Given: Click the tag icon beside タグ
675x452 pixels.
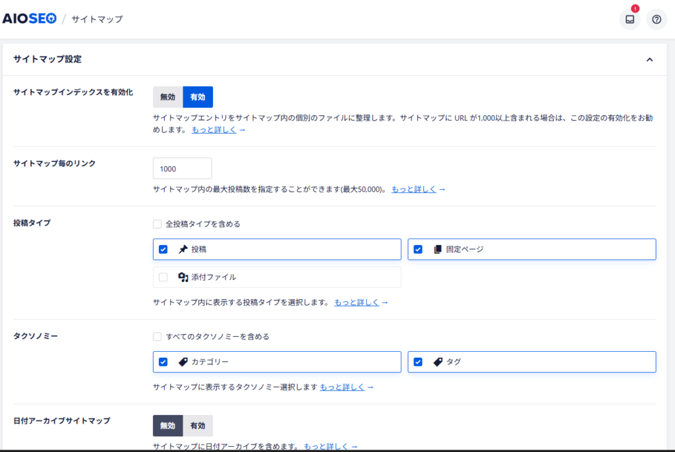Looking at the screenshot, I should coord(437,362).
